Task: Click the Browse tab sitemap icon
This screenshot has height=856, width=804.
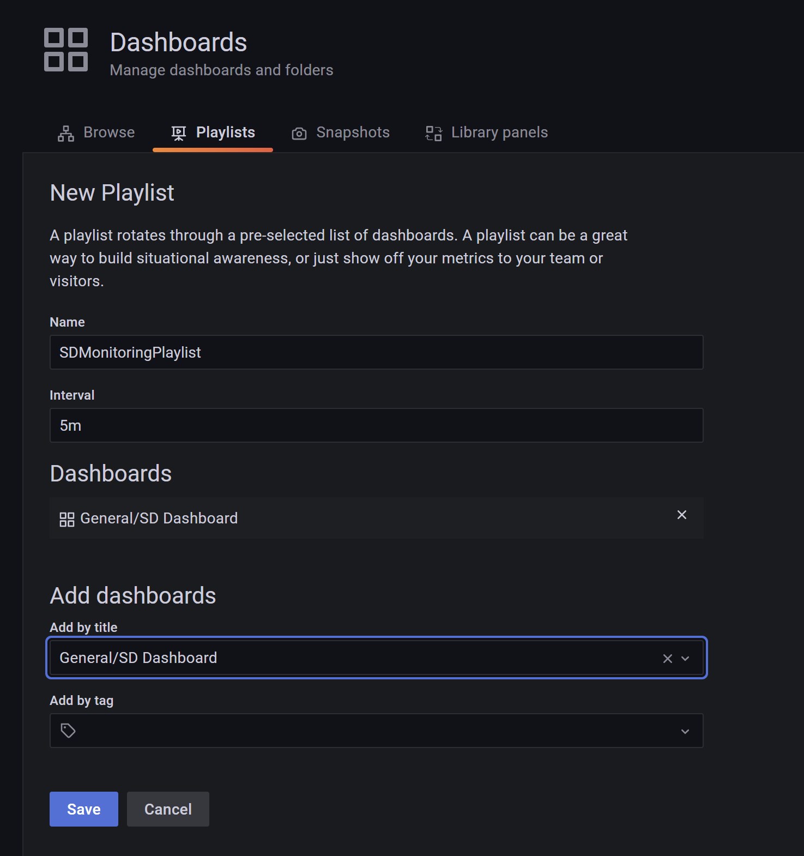Action: coord(66,133)
